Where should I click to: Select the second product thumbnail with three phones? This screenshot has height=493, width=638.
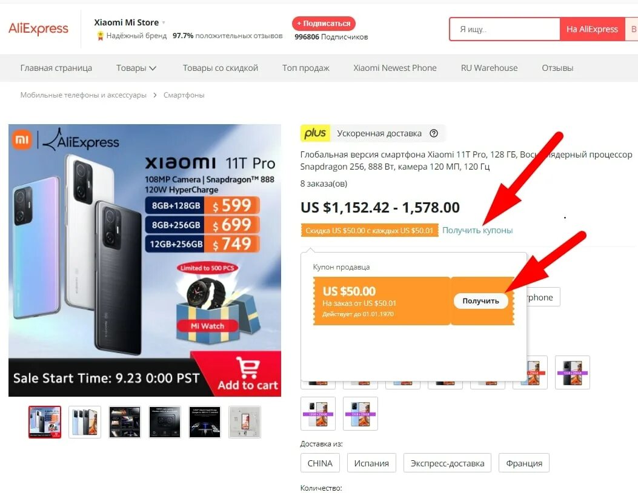point(85,422)
